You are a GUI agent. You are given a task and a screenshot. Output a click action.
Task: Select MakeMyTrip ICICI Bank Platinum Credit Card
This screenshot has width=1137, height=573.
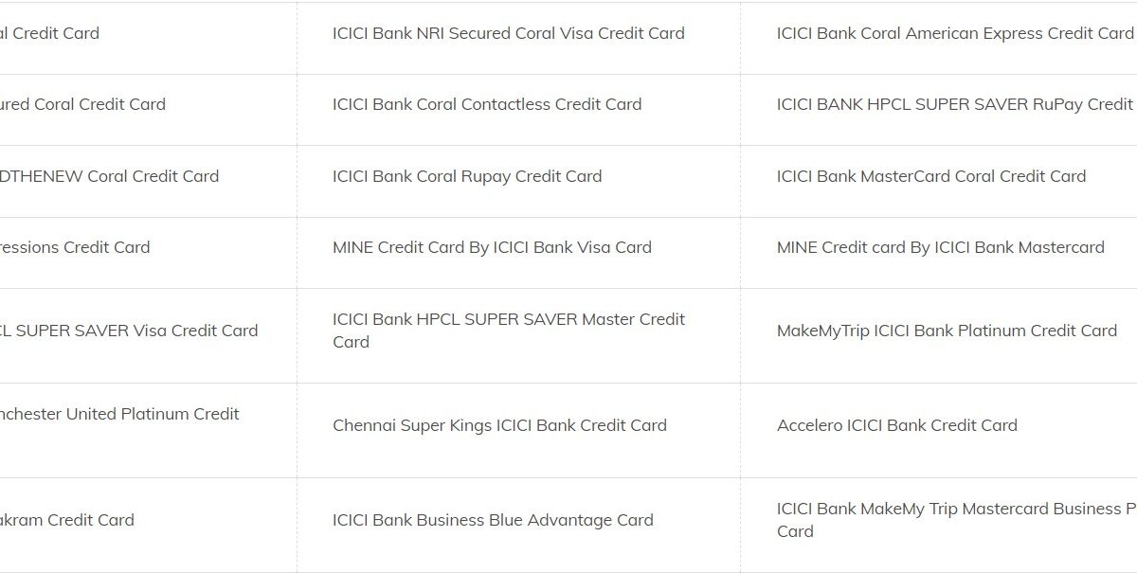click(947, 331)
